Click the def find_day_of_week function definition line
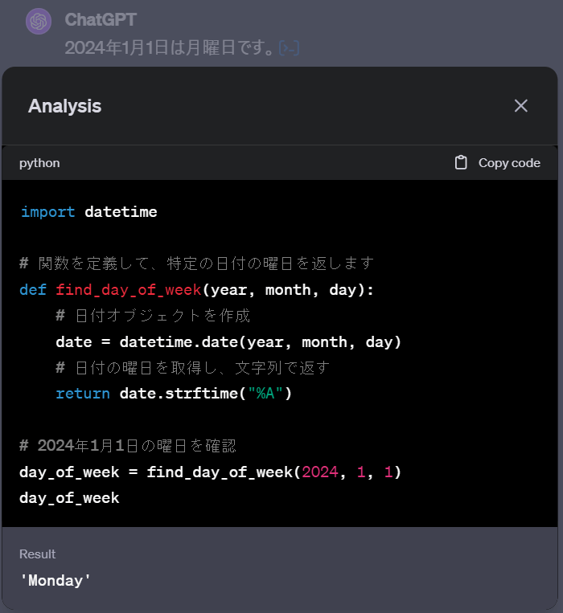This screenshot has width=563, height=613. [x=197, y=290]
